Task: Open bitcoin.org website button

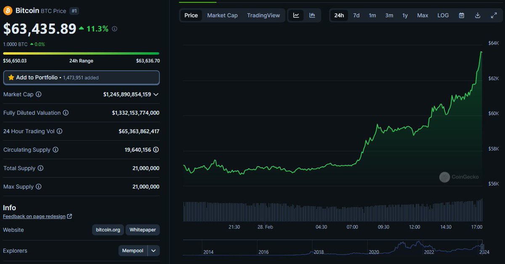Action: click(108, 230)
